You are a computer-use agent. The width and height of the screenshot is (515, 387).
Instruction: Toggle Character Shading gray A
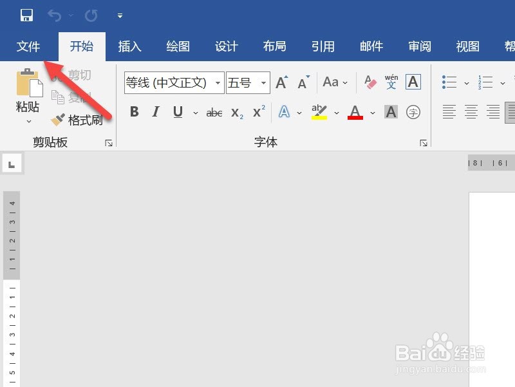click(391, 112)
